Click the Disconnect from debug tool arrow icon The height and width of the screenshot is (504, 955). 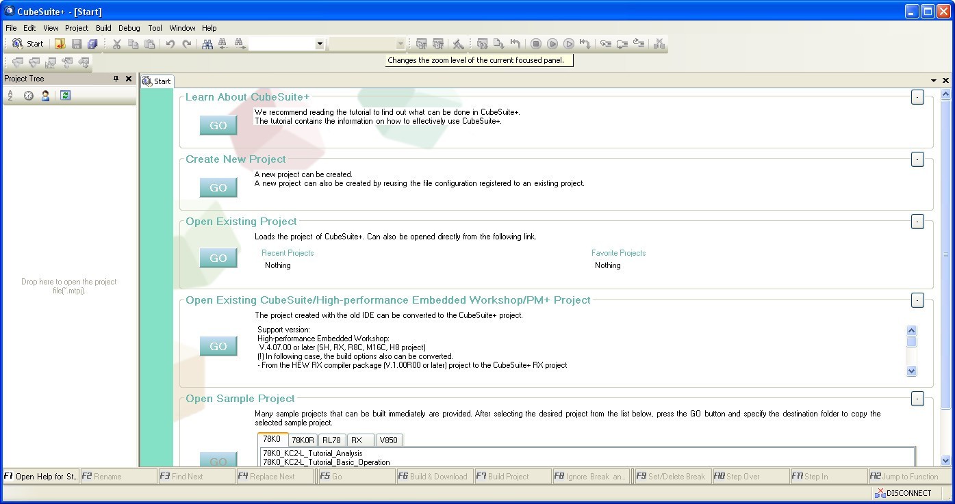[x=515, y=44]
